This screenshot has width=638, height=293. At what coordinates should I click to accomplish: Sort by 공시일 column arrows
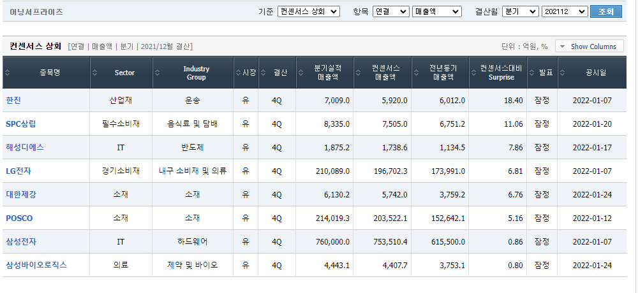click(x=562, y=73)
